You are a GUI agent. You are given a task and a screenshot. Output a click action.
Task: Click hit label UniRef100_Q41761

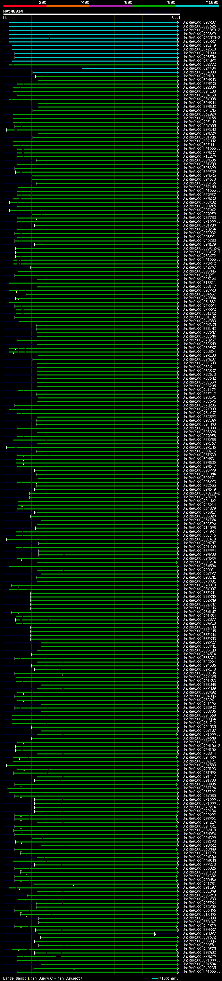tap(199, 884)
